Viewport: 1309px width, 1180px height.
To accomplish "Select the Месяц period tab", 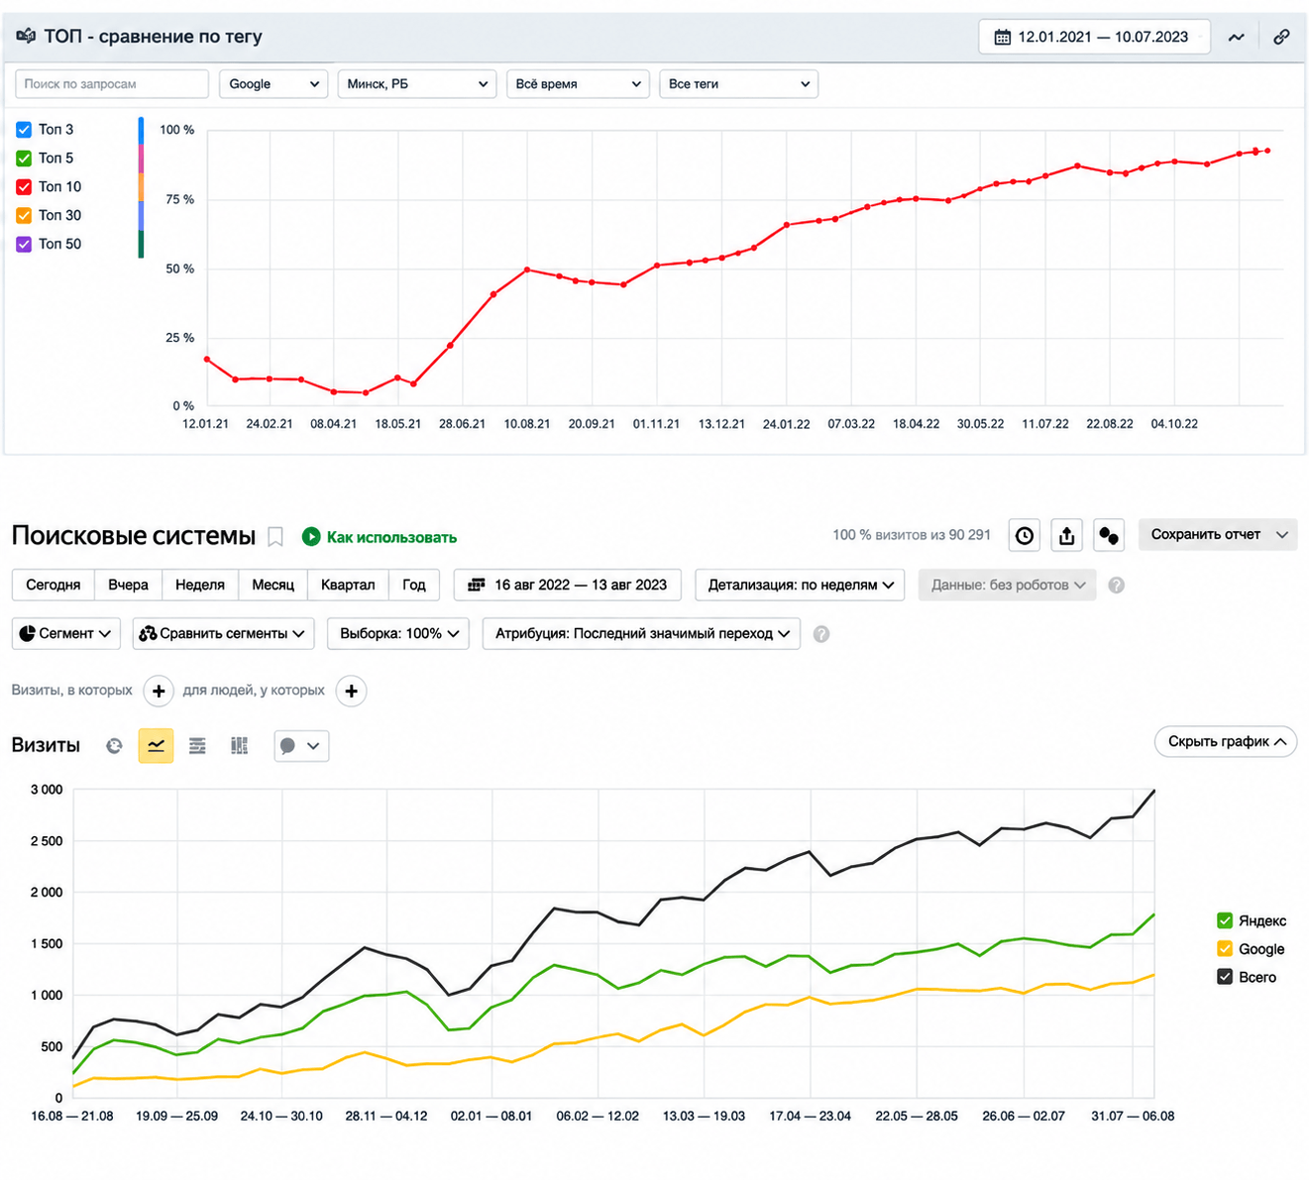I will coord(273,585).
